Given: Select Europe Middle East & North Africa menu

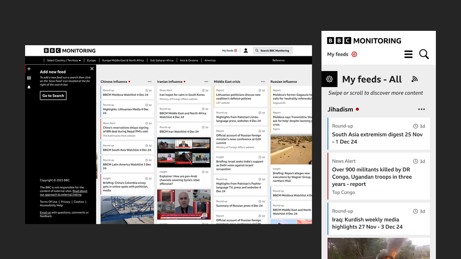Looking at the screenshot, I should tap(123, 60).
